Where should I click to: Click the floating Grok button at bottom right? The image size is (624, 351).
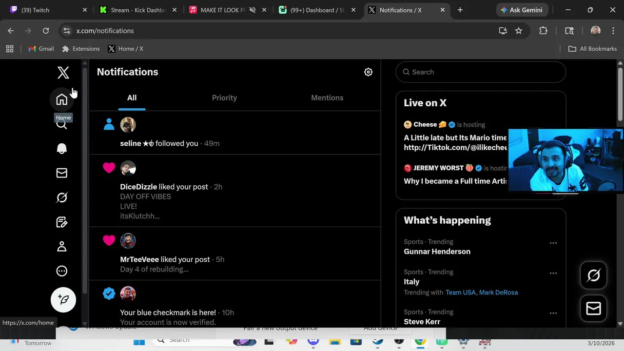pyautogui.click(x=593, y=275)
